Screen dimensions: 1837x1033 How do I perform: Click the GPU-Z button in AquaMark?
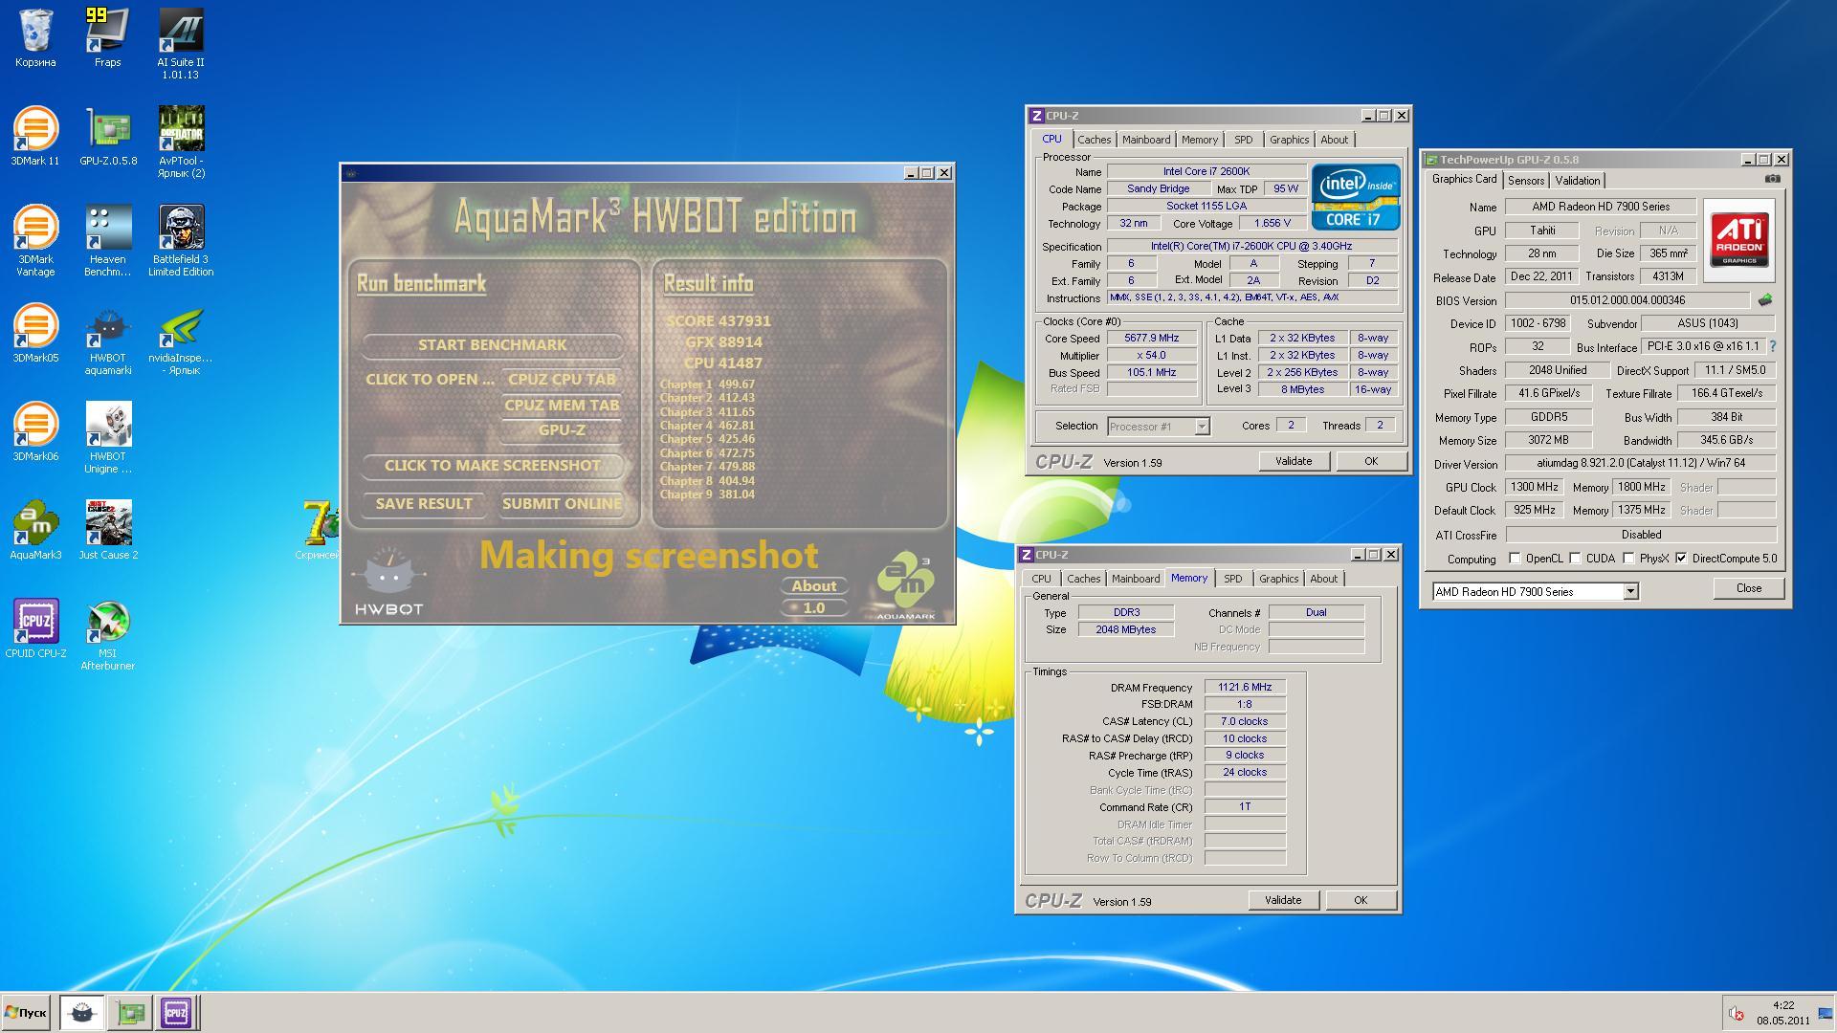562,430
